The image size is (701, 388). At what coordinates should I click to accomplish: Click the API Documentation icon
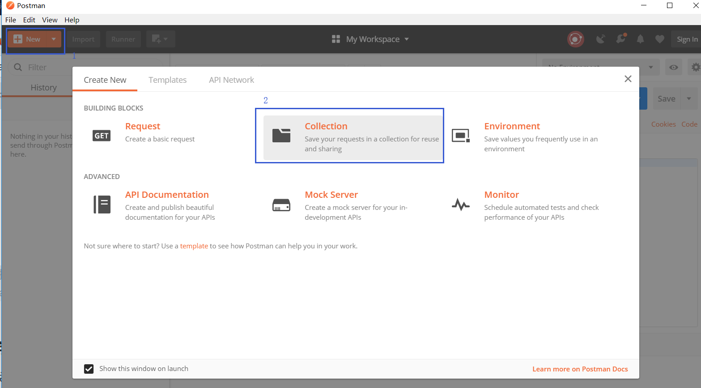pos(102,205)
